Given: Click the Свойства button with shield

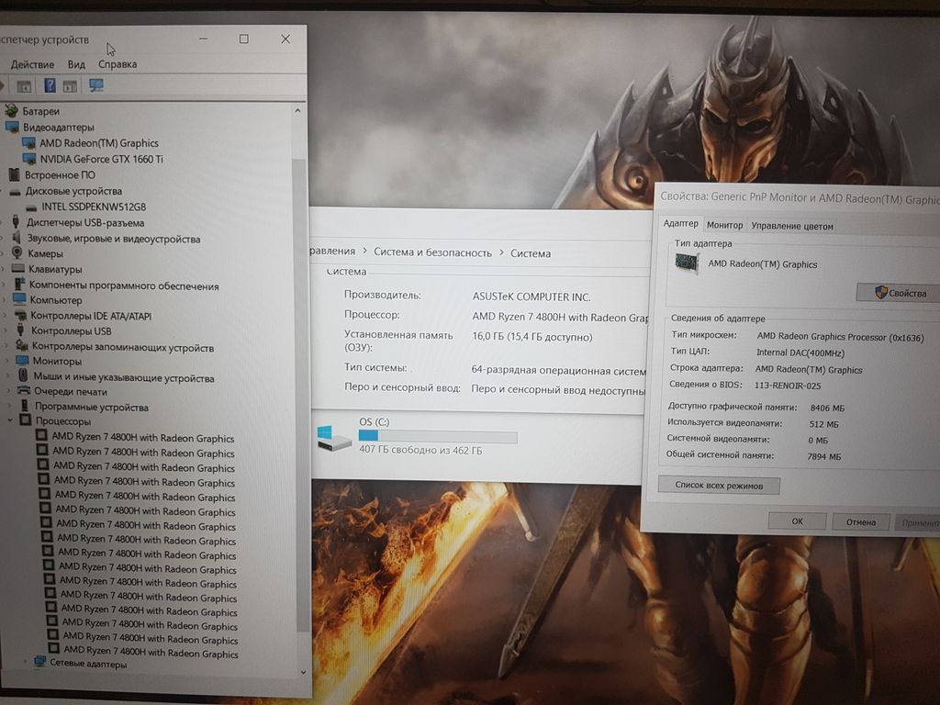Looking at the screenshot, I should 897,293.
